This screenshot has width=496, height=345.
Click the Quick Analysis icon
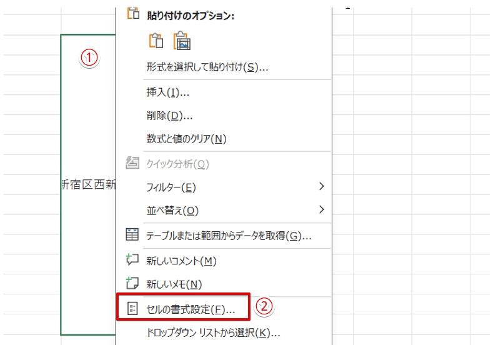point(132,163)
